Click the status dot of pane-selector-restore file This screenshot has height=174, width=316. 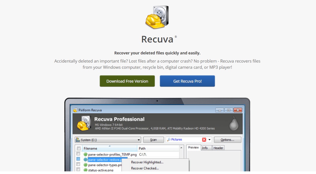85,160
